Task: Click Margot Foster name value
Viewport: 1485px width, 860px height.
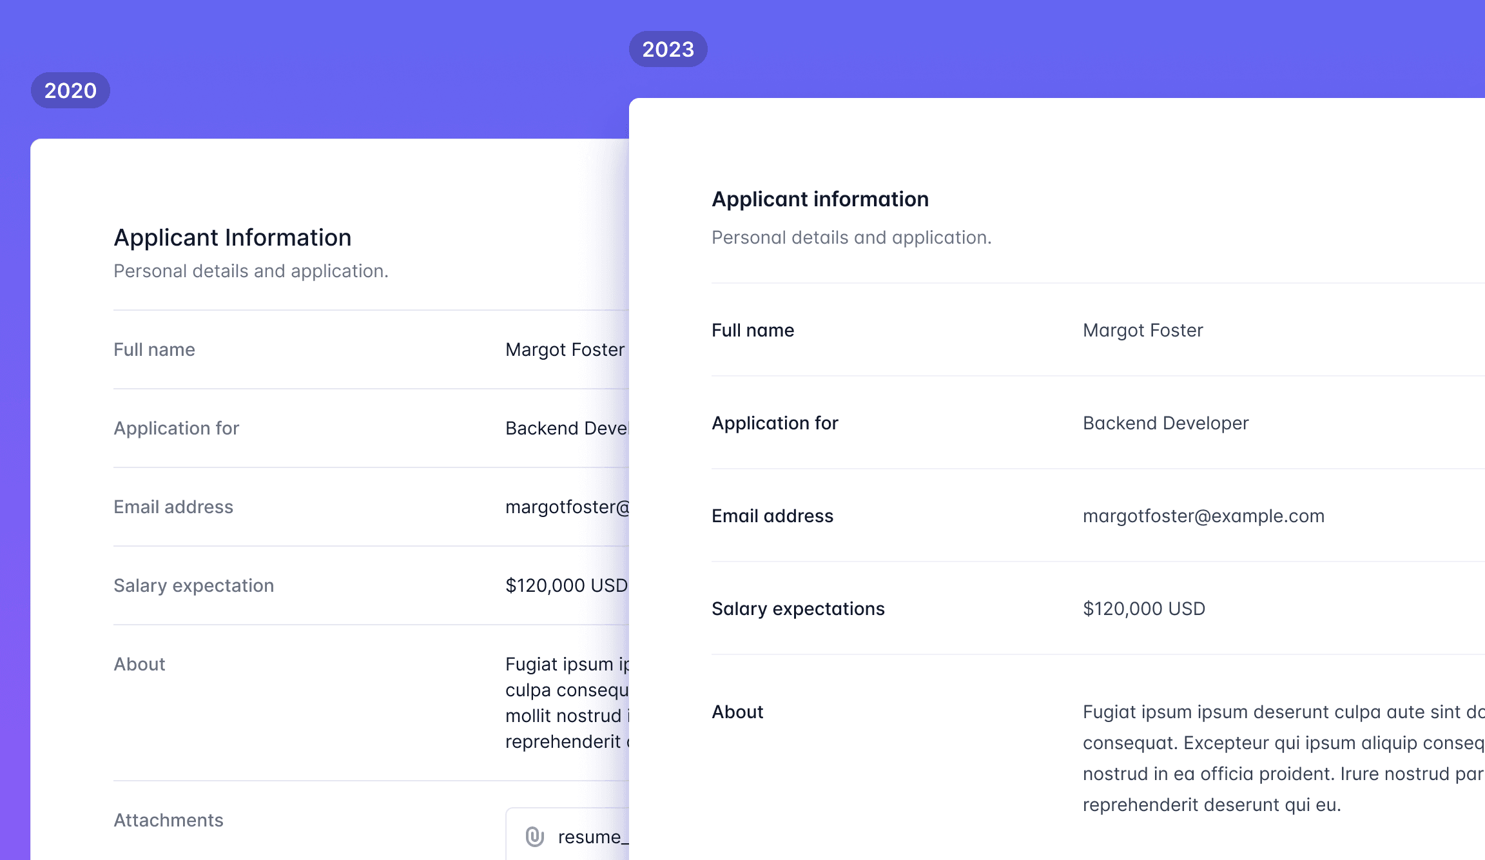Action: pyautogui.click(x=1142, y=330)
